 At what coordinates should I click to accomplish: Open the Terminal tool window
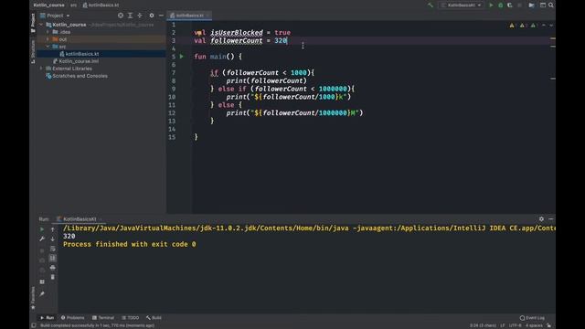pos(103,318)
